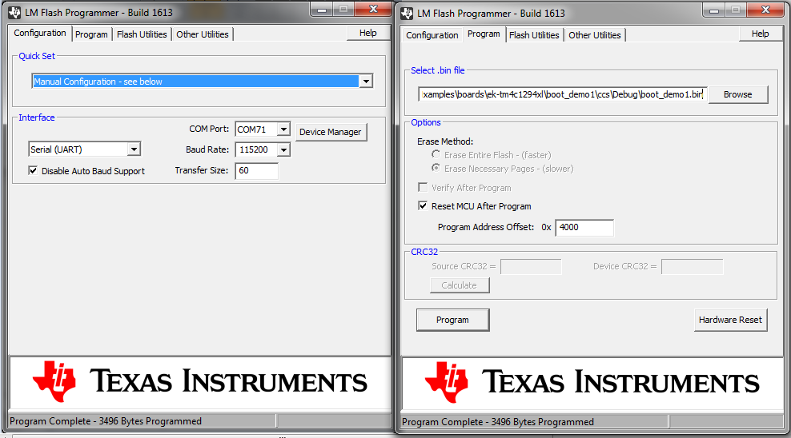The height and width of the screenshot is (438, 791).
Task: Click the Source CRC32 field
Action: [x=531, y=267]
